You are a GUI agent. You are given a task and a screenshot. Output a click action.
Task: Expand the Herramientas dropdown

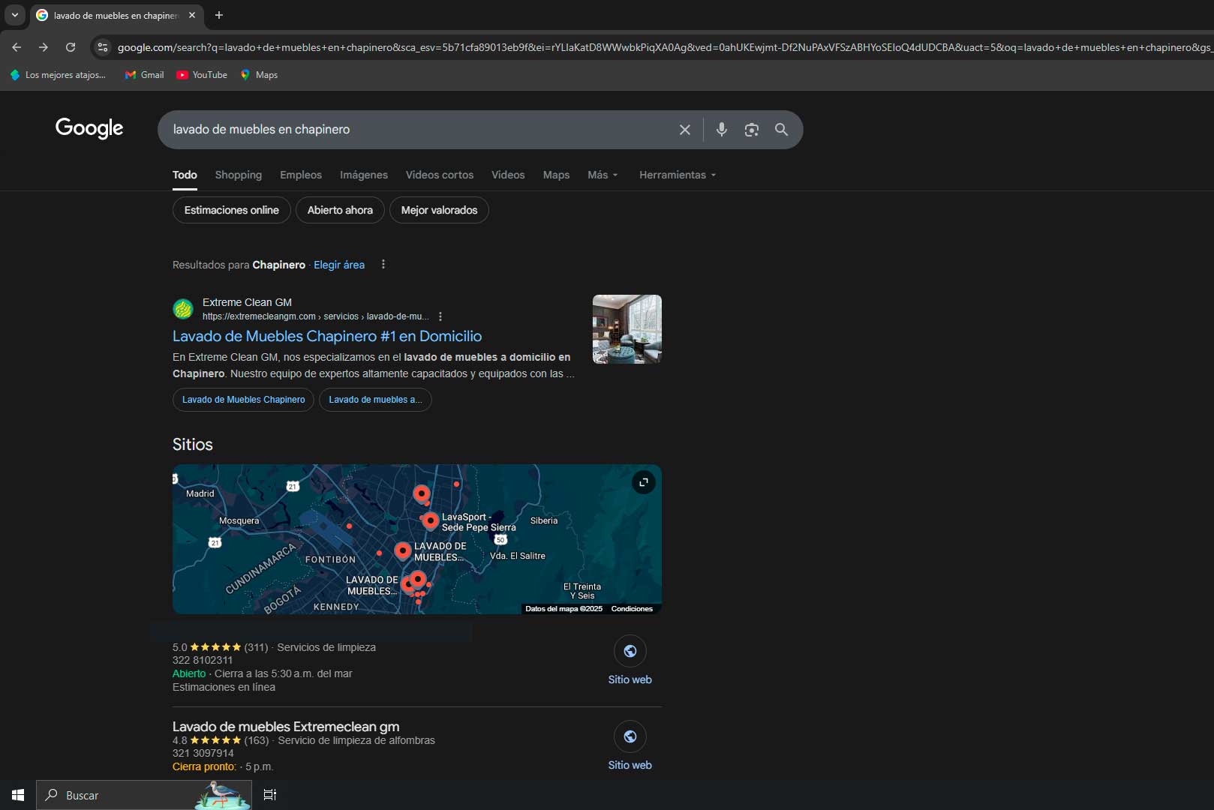pyautogui.click(x=678, y=175)
